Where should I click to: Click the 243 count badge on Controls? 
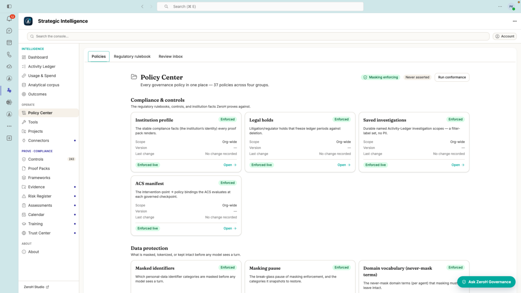(x=72, y=159)
